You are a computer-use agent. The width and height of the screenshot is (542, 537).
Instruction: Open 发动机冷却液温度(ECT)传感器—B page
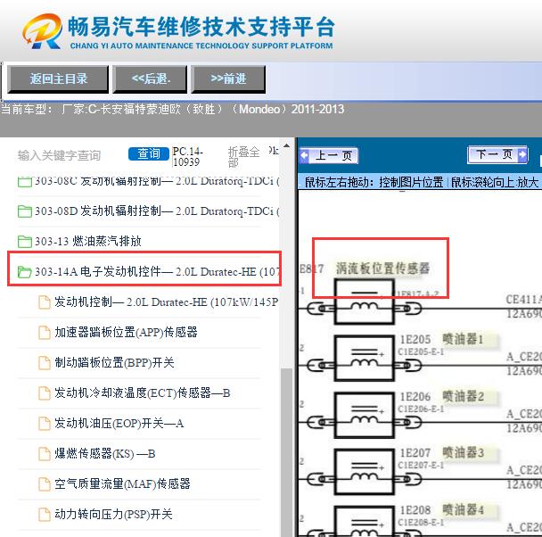(x=143, y=392)
